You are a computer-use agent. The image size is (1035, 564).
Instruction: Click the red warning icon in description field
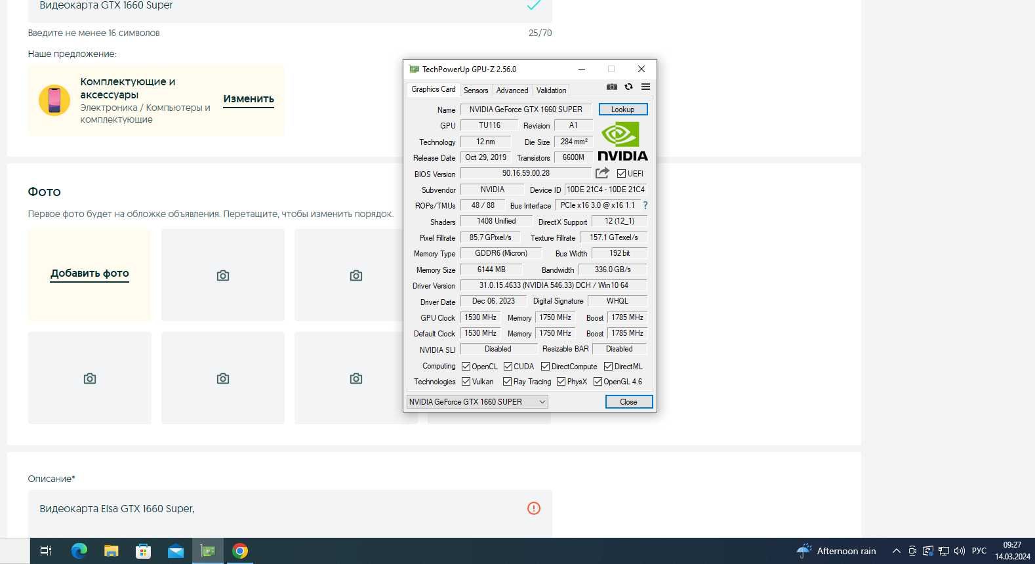(x=534, y=508)
